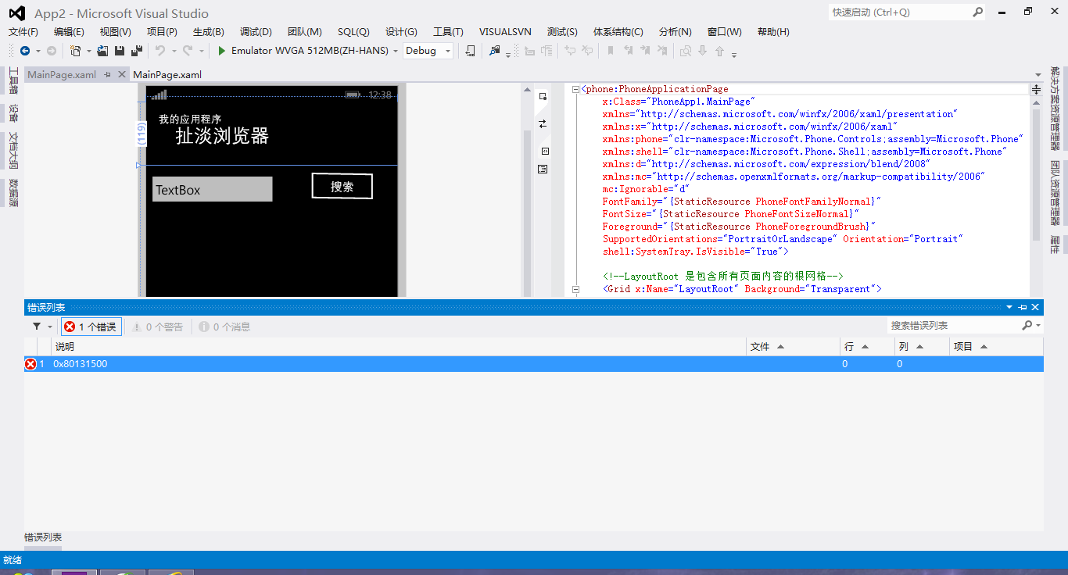Click the pop-out designer icon at the splitter top
Viewport: 1068px width, 575px height.
(x=543, y=96)
